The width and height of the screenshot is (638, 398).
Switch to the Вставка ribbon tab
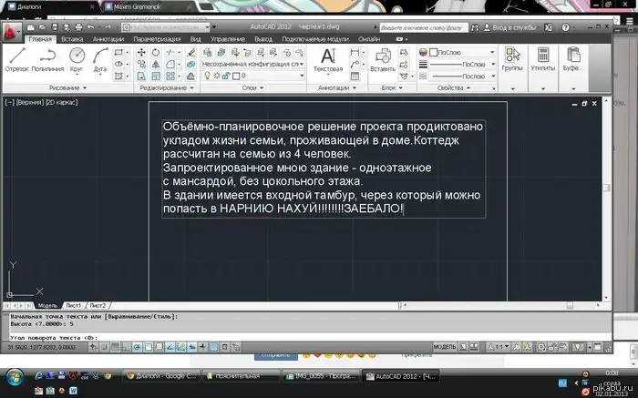71,39
